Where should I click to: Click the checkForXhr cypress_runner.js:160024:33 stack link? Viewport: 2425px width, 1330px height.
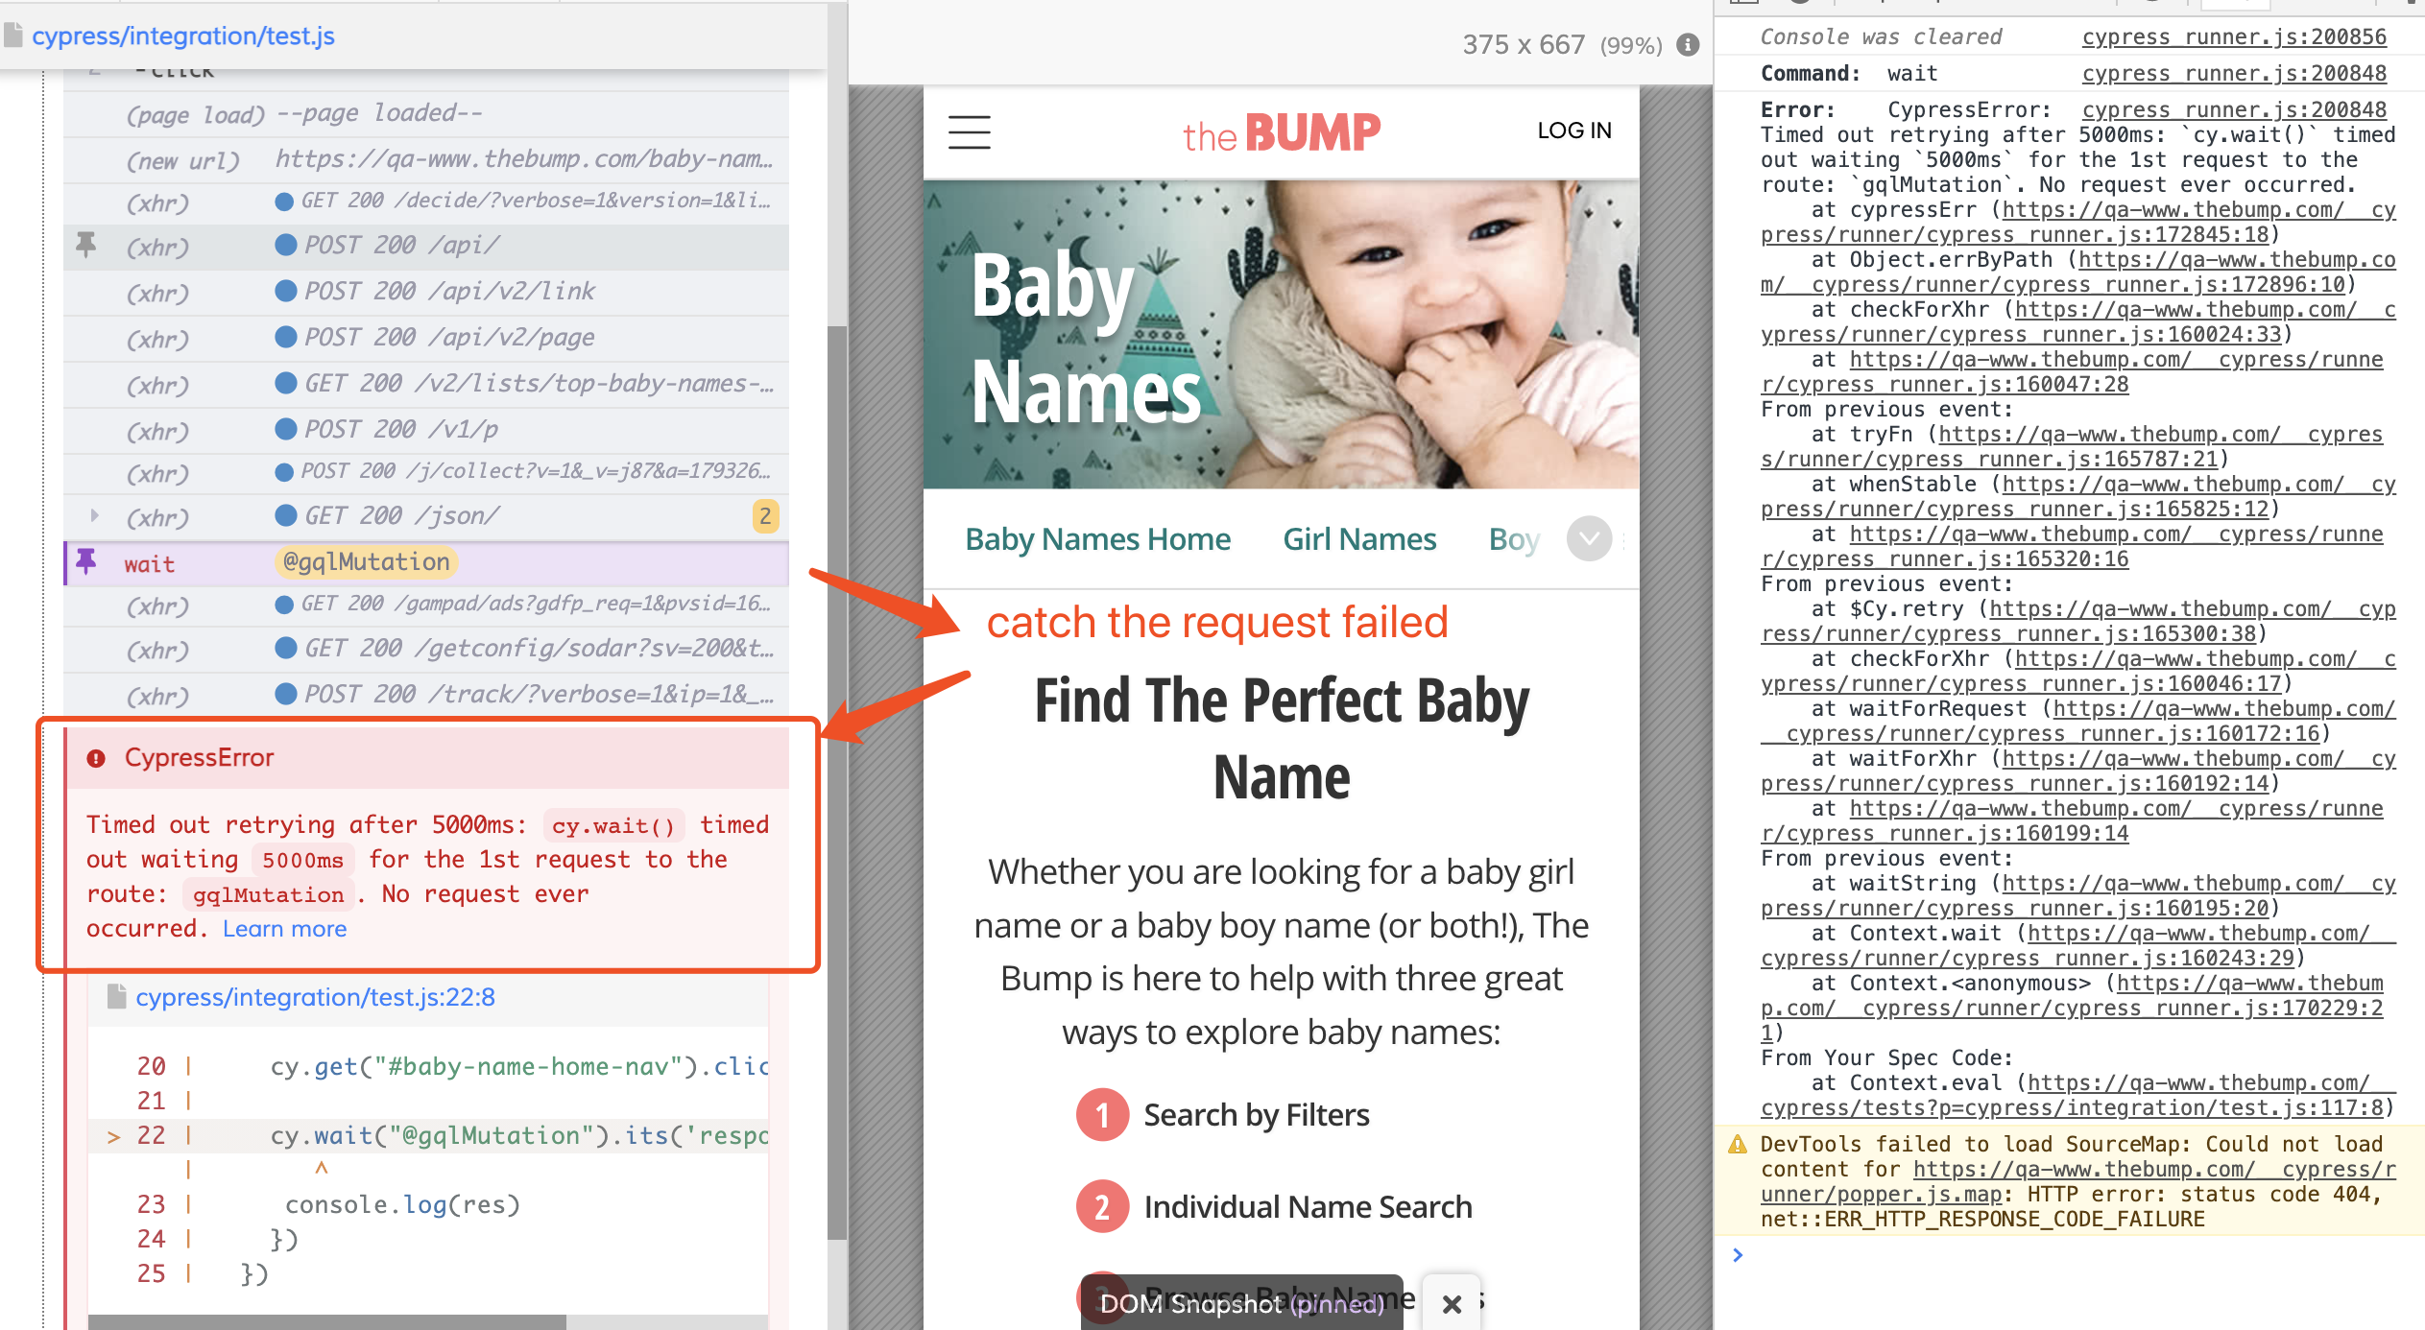tap(2078, 322)
